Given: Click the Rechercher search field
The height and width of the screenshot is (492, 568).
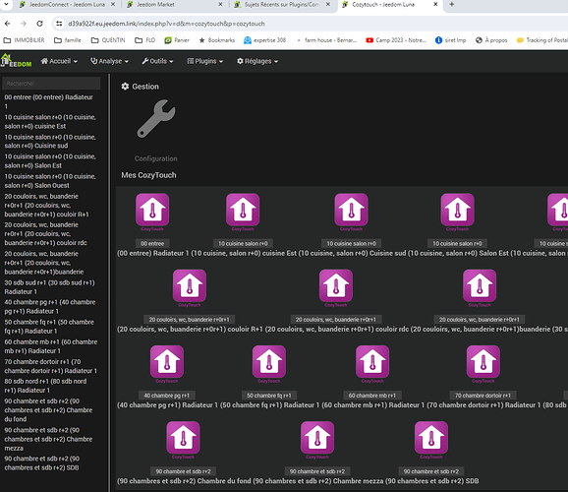Looking at the screenshot, I should (51, 83).
